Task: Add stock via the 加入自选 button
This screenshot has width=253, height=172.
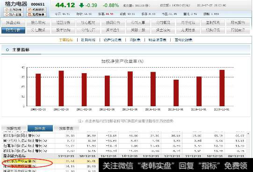Action: click(x=14, y=14)
